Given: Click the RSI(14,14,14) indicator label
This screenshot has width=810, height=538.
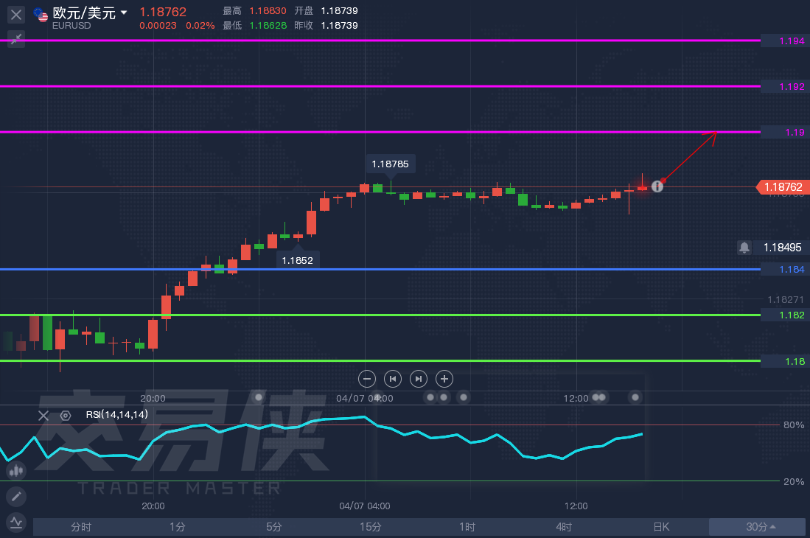Looking at the screenshot, I should click(116, 415).
